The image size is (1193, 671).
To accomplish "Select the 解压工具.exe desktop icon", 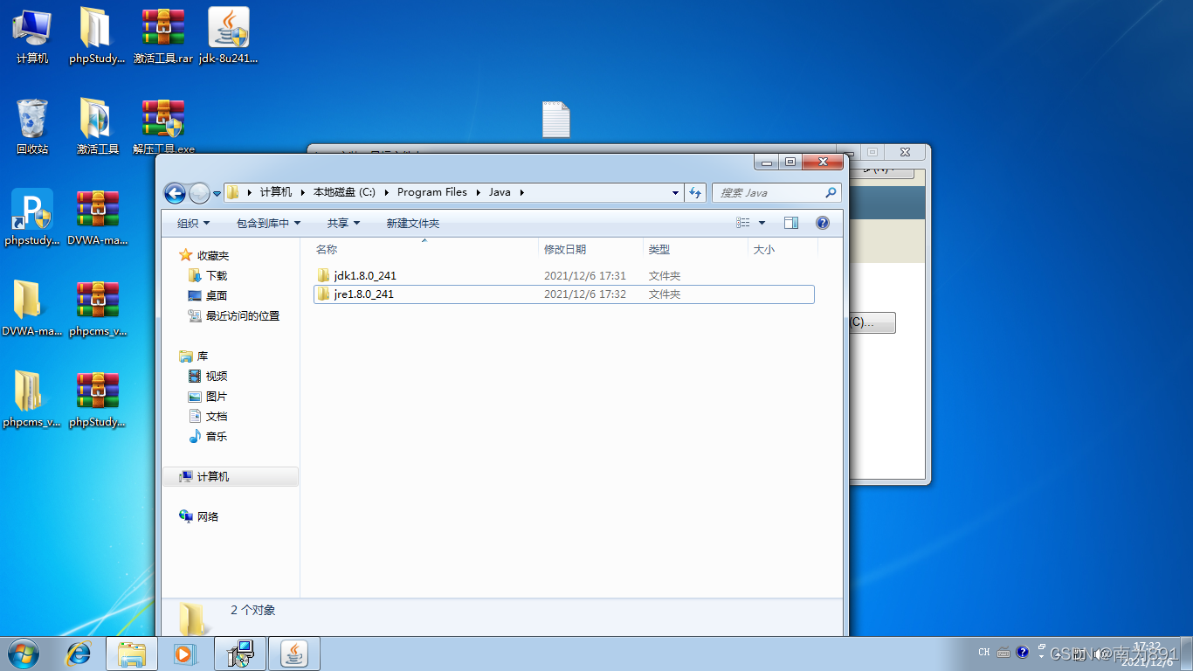I will pos(163,127).
